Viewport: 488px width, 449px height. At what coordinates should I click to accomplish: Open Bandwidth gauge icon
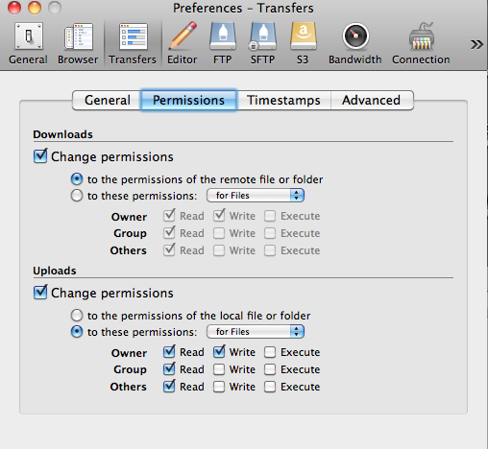pyautogui.click(x=355, y=36)
